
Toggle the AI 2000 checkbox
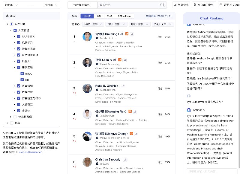point(11,24)
